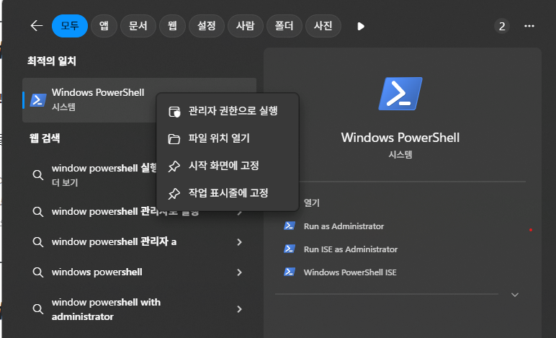Click search icon beside window powershell 실행
556x338 pixels.
38,175
